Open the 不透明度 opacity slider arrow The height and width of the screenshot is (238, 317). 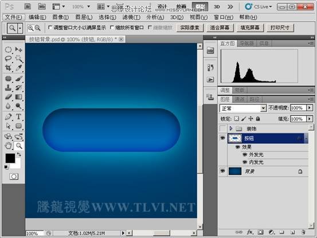(310, 108)
